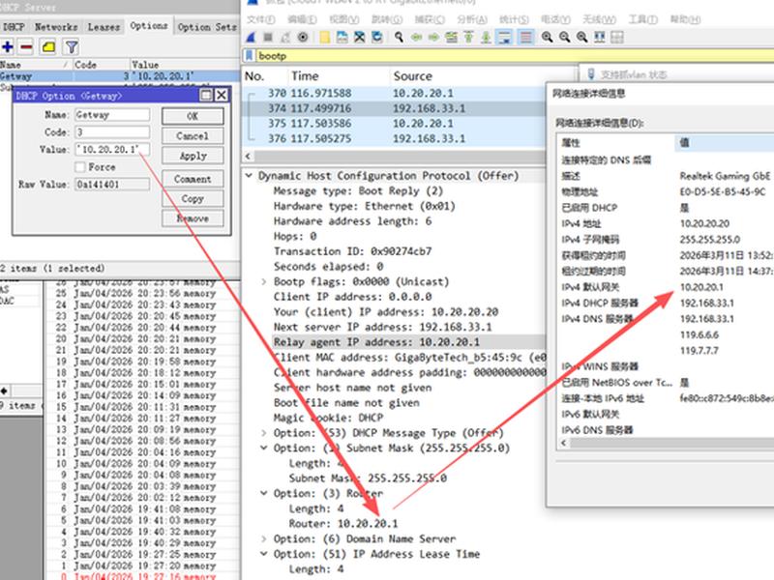
Task: Select the Options tab
Action: coord(149,26)
